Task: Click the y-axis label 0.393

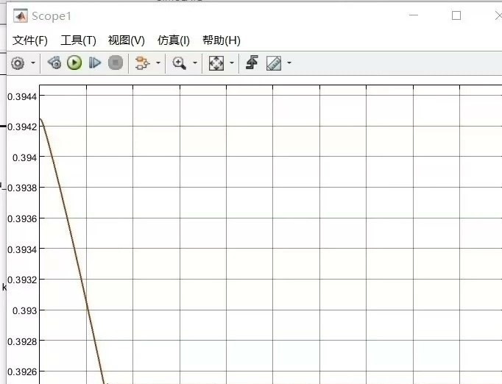Action: [x=24, y=310]
